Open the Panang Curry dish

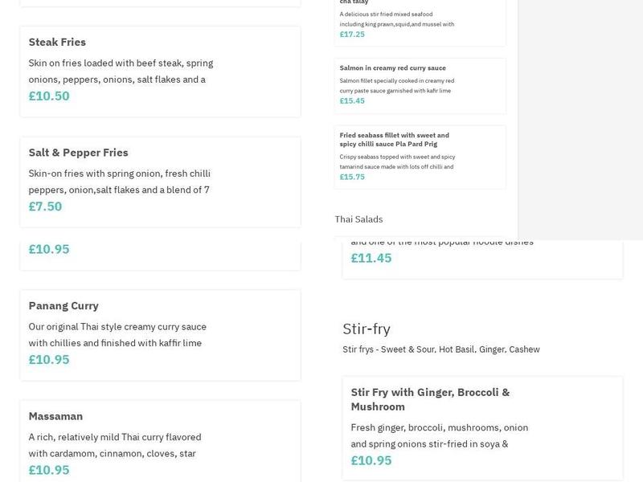[x=63, y=306]
